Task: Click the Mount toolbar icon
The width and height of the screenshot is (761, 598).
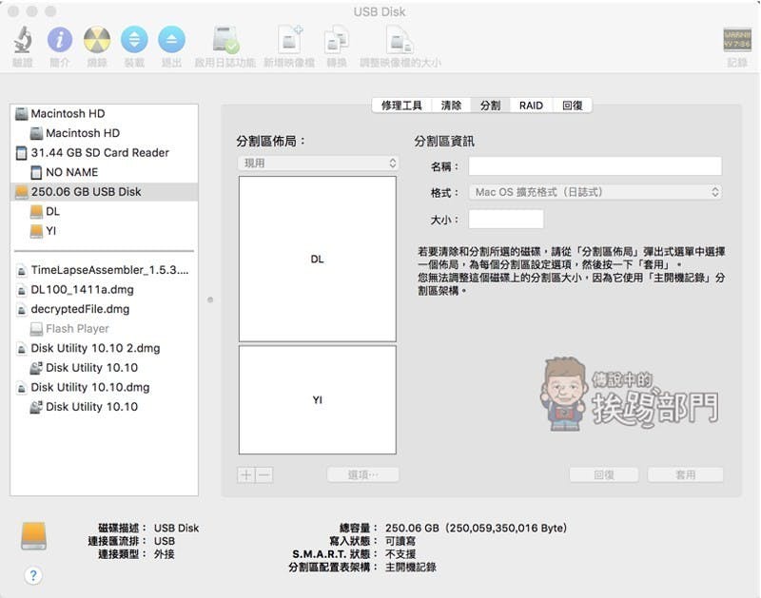Action: pos(134,40)
